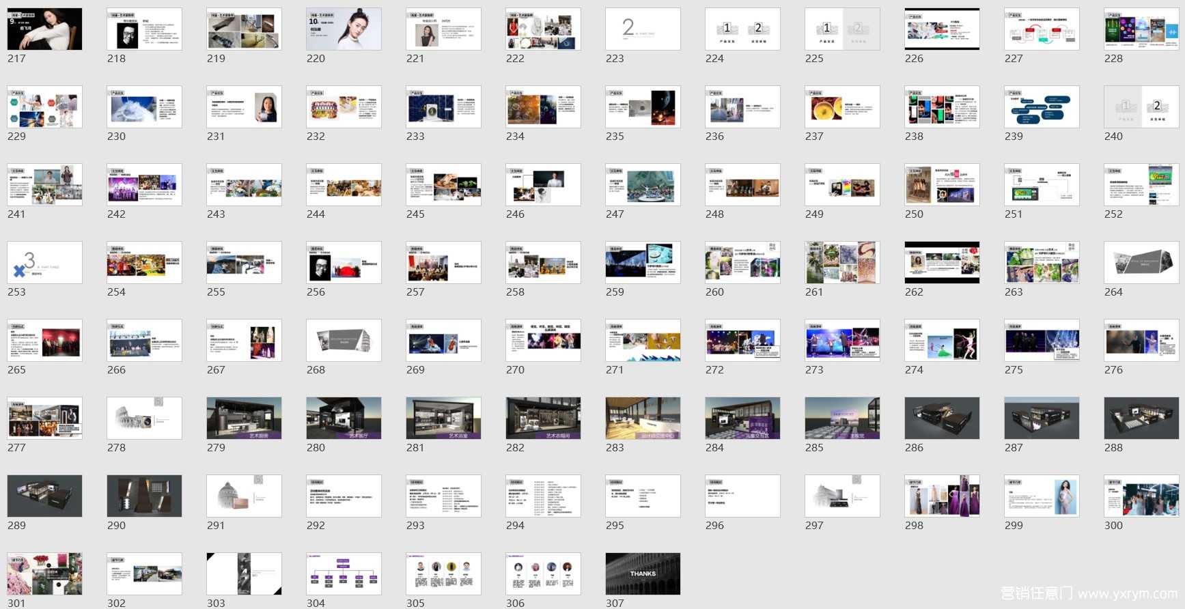Select the THANKS closing slide 307
Image resolution: width=1185 pixels, height=609 pixels.
(643, 574)
